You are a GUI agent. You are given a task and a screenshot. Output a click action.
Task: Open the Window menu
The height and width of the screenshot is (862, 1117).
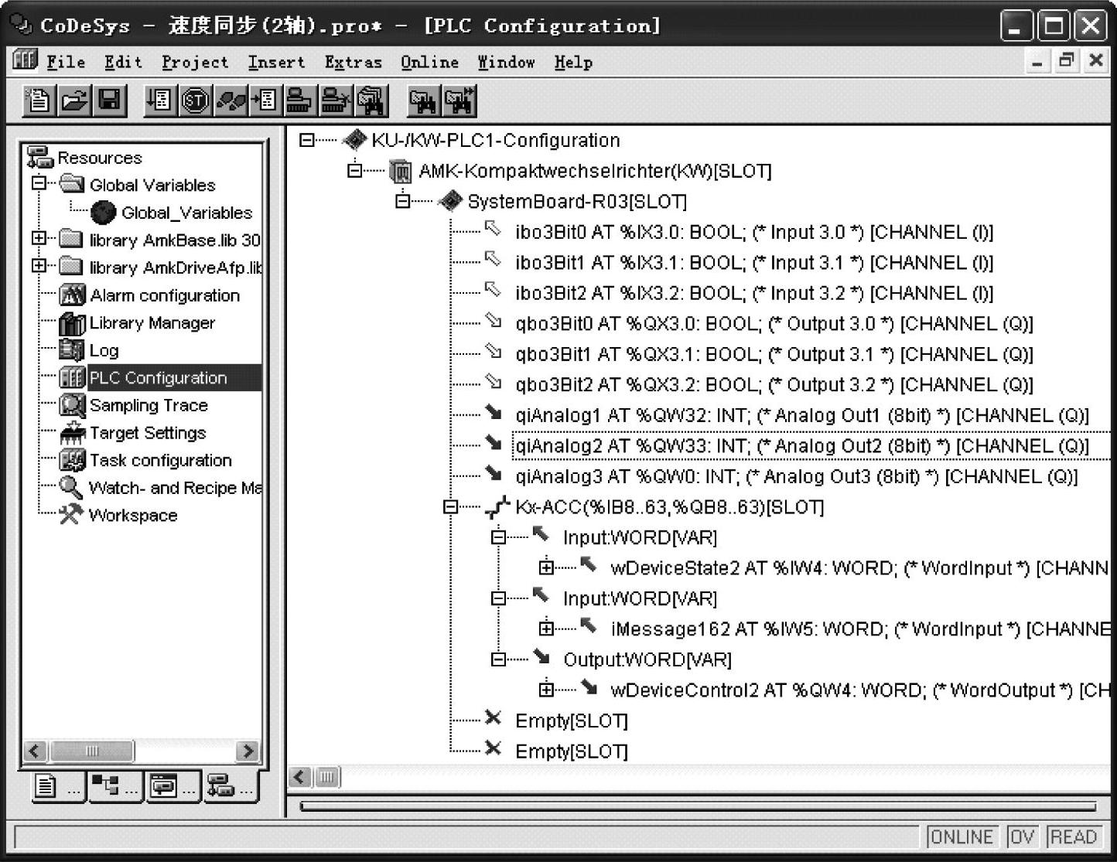tap(506, 62)
